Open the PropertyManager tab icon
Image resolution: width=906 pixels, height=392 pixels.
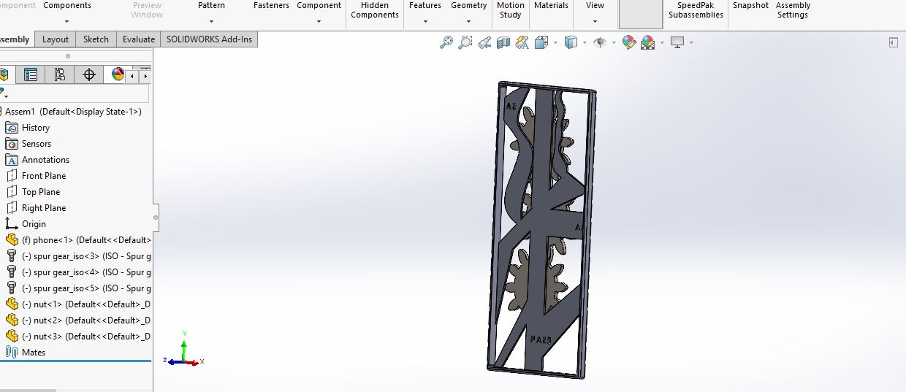pyautogui.click(x=31, y=74)
